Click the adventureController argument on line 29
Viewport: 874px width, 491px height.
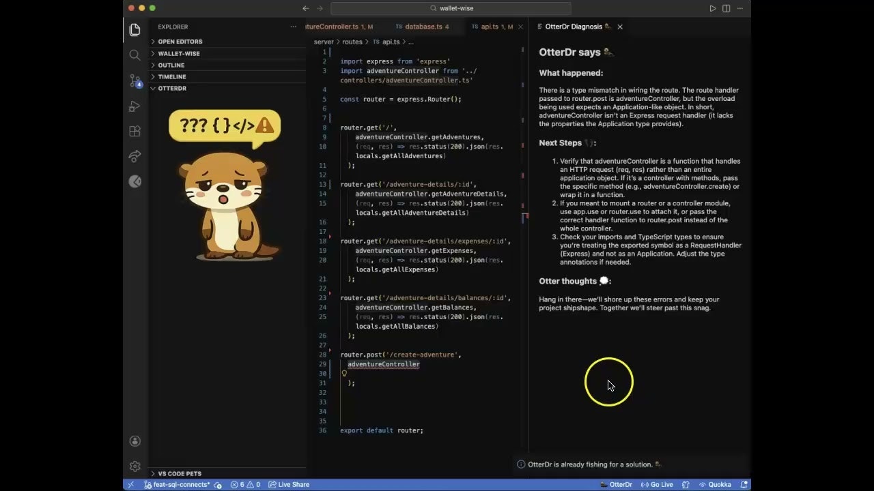[x=384, y=364]
